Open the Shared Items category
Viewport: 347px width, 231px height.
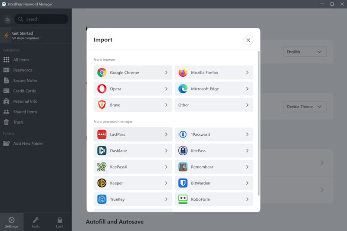tap(36, 112)
